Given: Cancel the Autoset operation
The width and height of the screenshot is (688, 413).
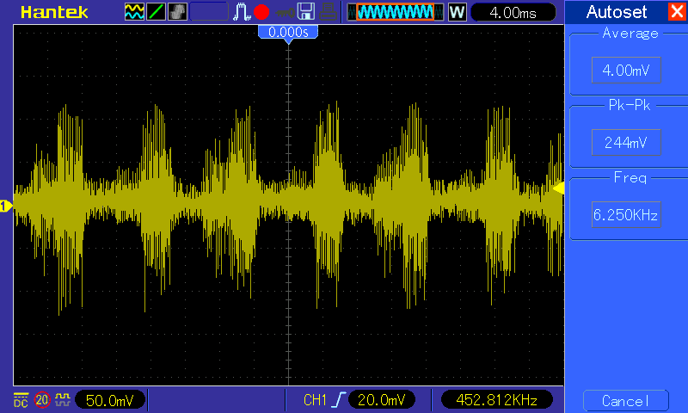Looking at the screenshot, I should tap(626, 400).
